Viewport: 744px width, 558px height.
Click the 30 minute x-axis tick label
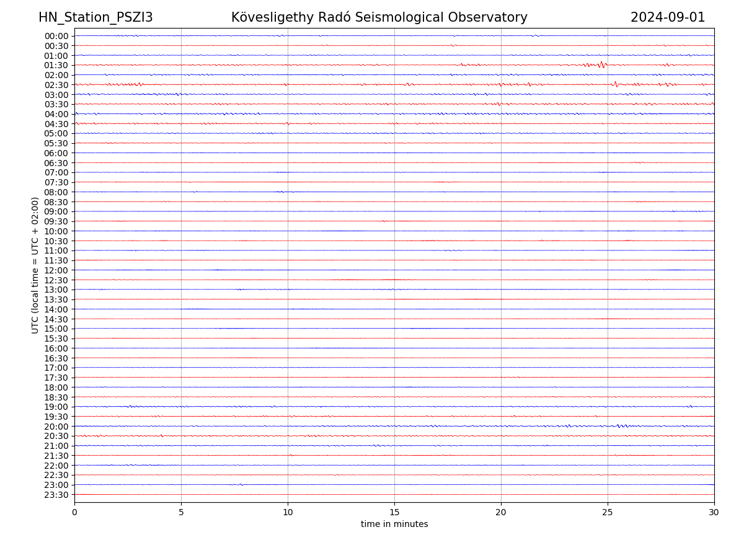(714, 513)
